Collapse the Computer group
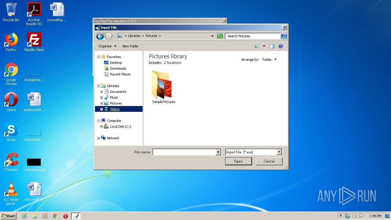This screenshot has width=391, height=220. click(x=98, y=121)
